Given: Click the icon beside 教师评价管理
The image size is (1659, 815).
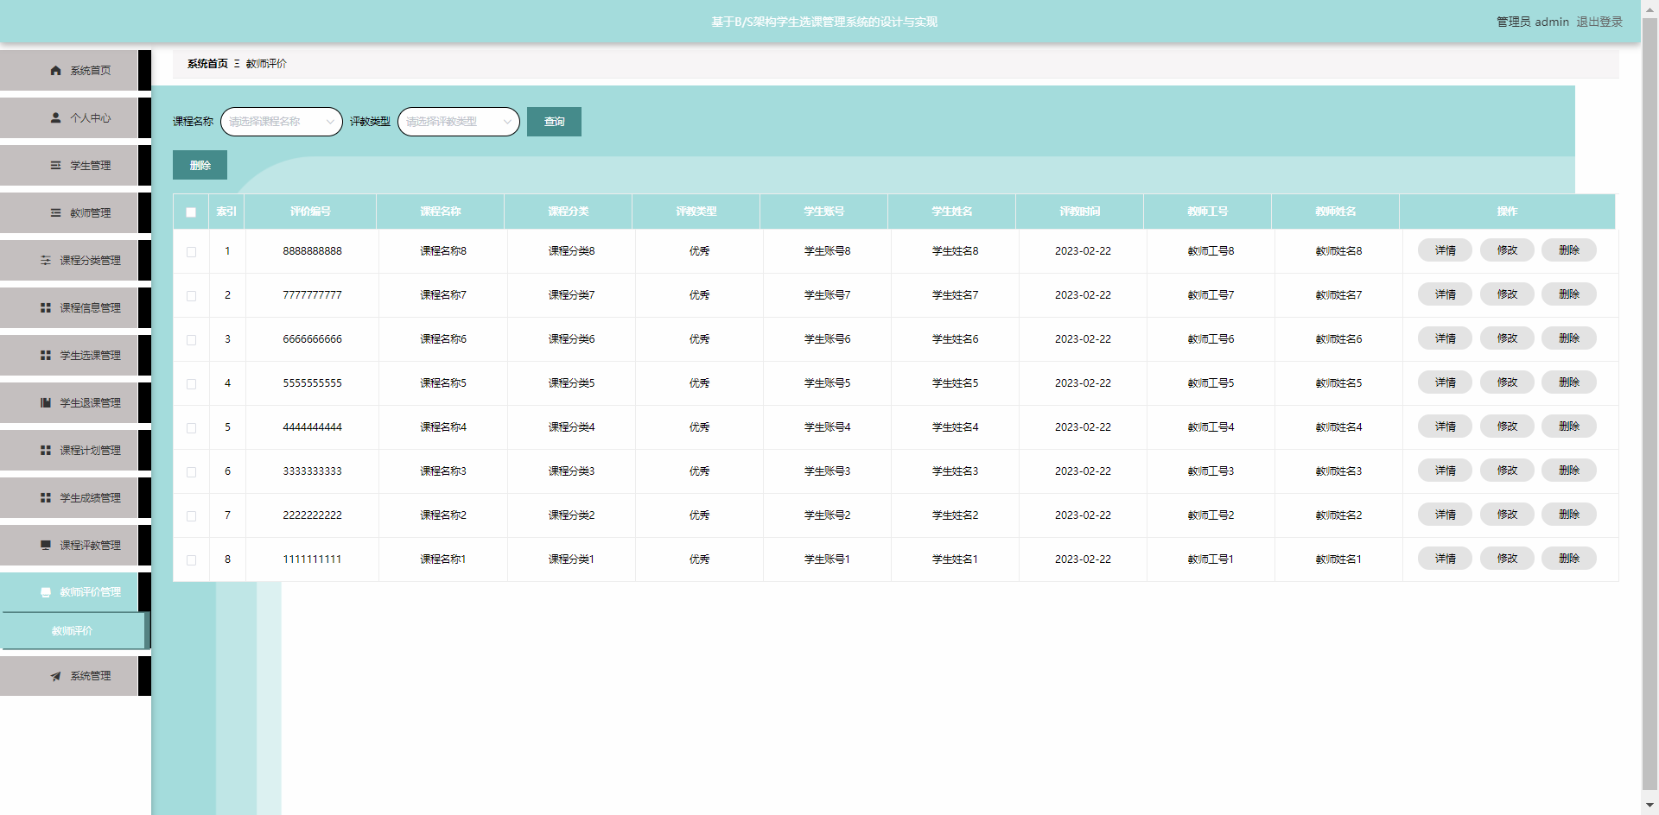Looking at the screenshot, I should pyautogui.click(x=46, y=592).
